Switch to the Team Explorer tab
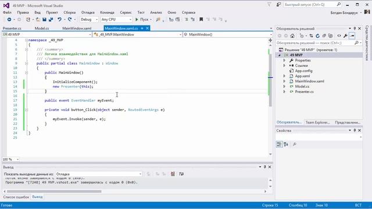372x209 pixels. point(318,122)
